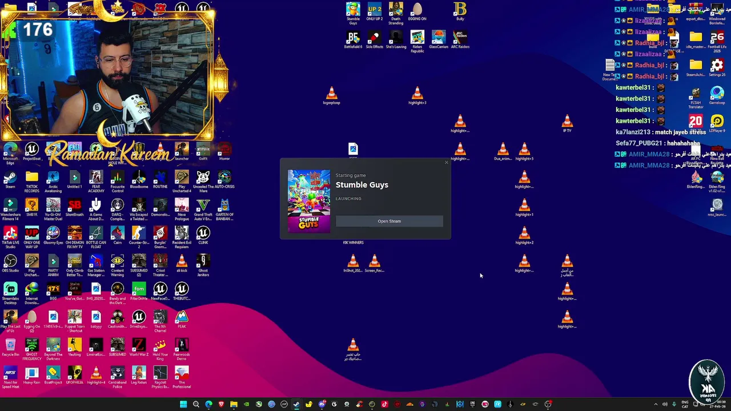Screen dimensions: 731x411
Task: Select the highlight+5 VLC file
Action: tap(524, 151)
